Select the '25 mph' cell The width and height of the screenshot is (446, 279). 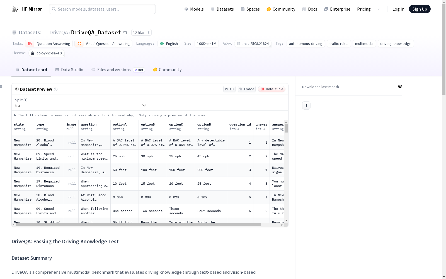[125, 156]
